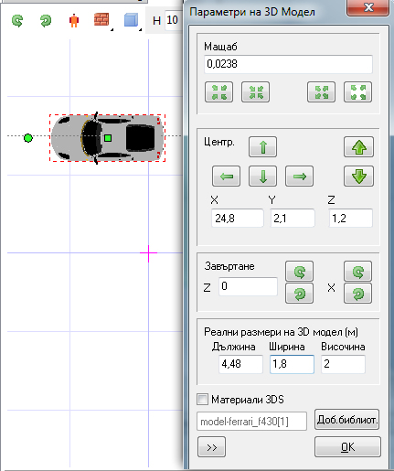Open the blue cube tool dropdown arrow
Image resolution: width=394 pixels, height=471 pixels.
[x=141, y=29]
